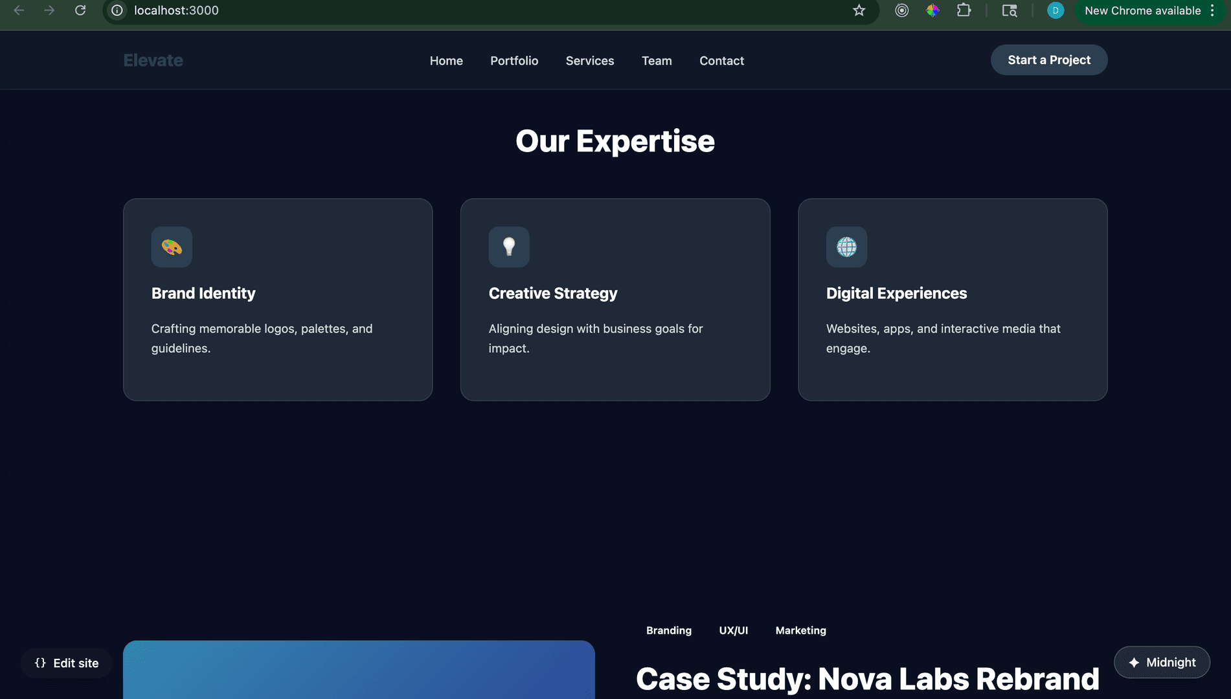Select the Branding tag
The width and height of the screenshot is (1231, 699).
click(x=669, y=630)
